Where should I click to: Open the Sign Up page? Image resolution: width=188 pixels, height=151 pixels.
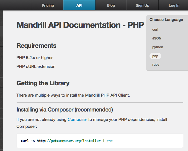pyautogui.click(x=143, y=5)
